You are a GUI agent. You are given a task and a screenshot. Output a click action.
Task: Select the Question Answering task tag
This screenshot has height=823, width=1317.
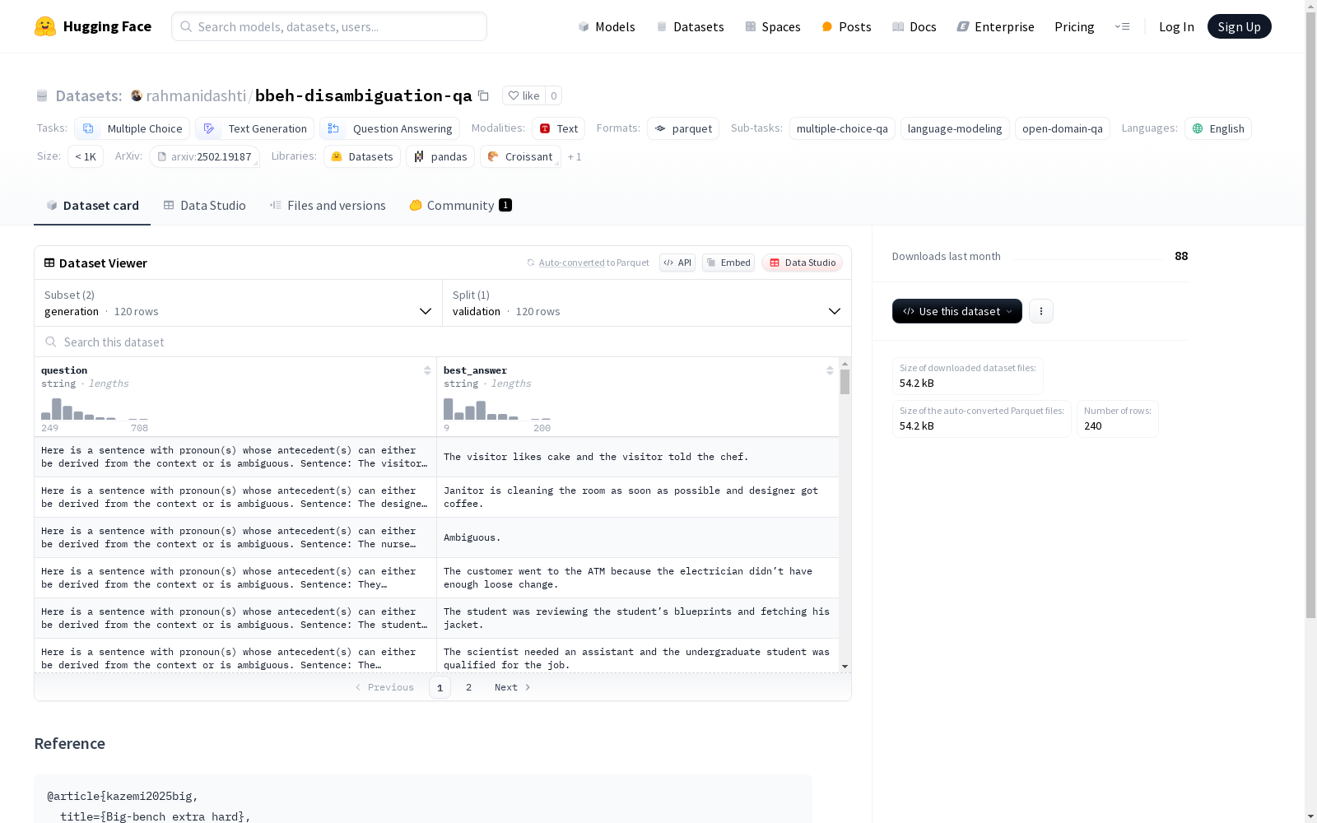[x=390, y=128]
